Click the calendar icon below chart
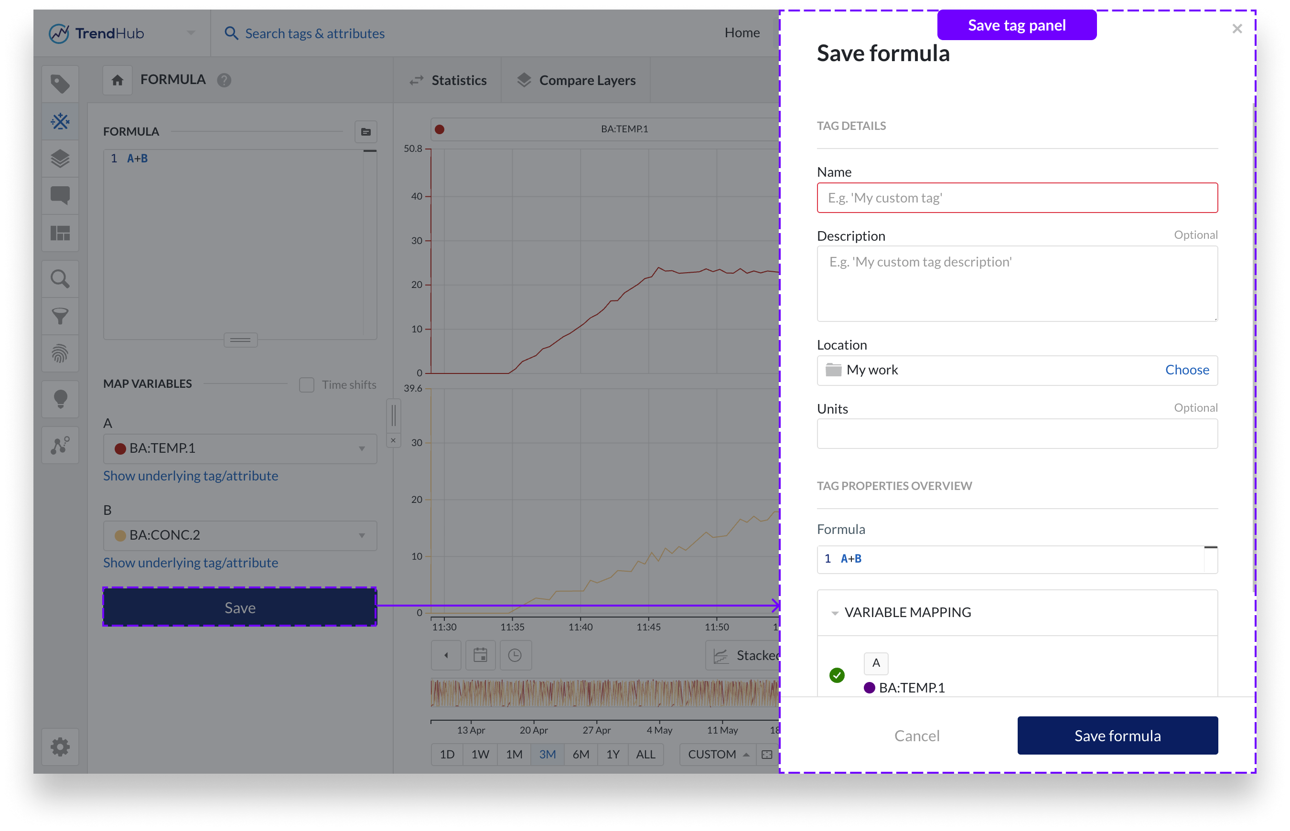Screen dimensions: 1290x831 pos(480,655)
